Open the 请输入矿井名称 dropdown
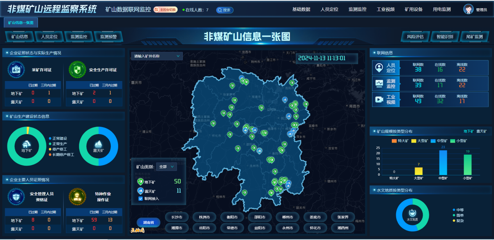Screen dimensions: 494x240 157,56
